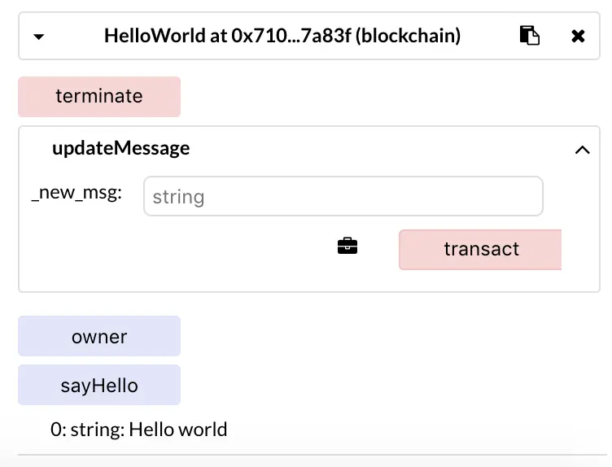Click the string placeholder text

pos(178,197)
